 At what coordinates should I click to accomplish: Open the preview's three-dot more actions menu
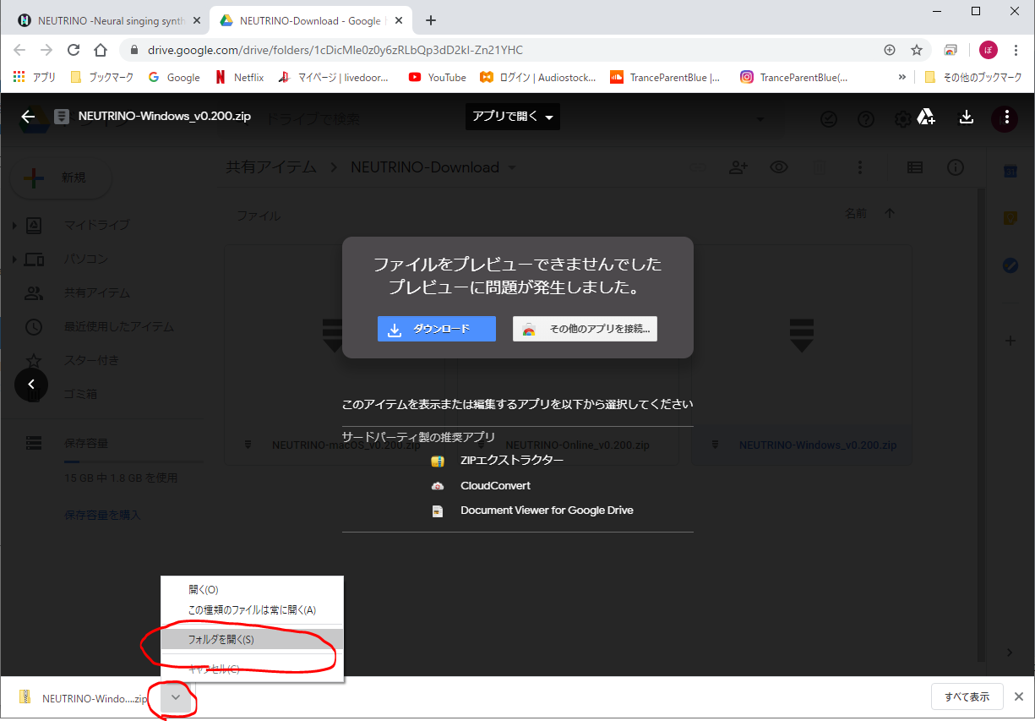coord(1005,117)
